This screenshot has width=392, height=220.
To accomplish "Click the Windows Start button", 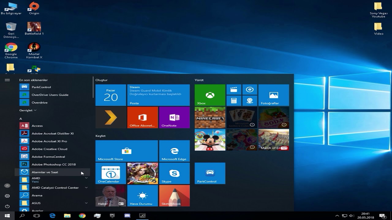I will [x=7, y=216].
